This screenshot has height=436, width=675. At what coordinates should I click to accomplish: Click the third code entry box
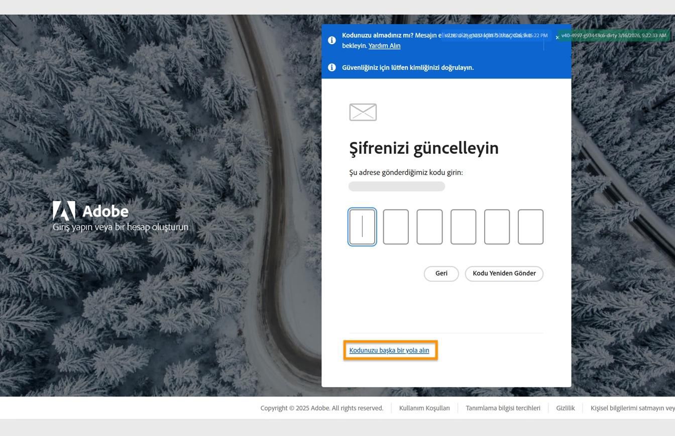tap(429, 227)
